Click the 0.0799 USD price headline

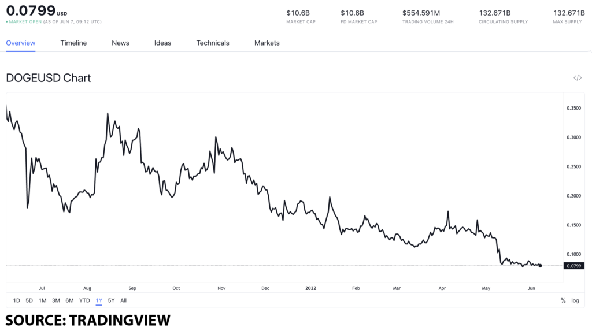36,10
